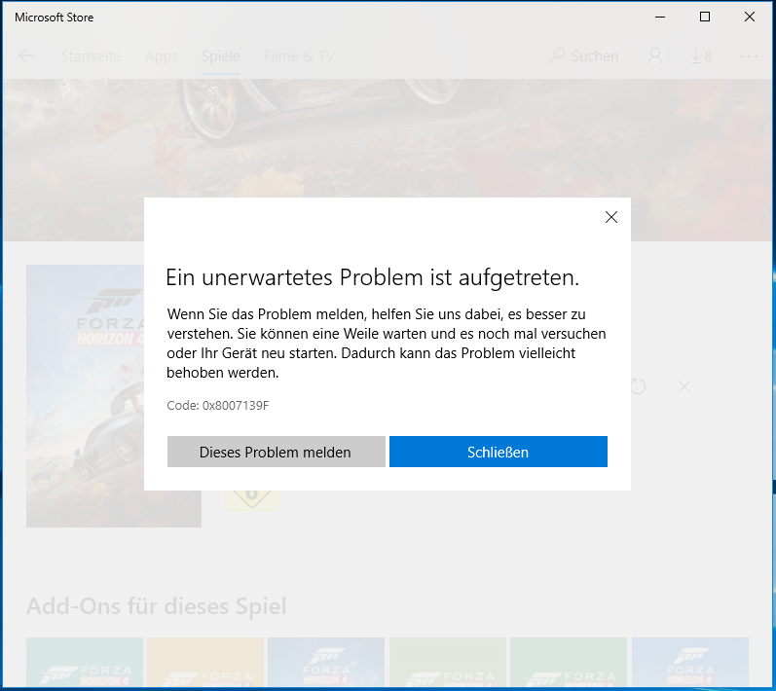Open the user account icon
This screenshot has width=776, height=691.
[655, 55]
